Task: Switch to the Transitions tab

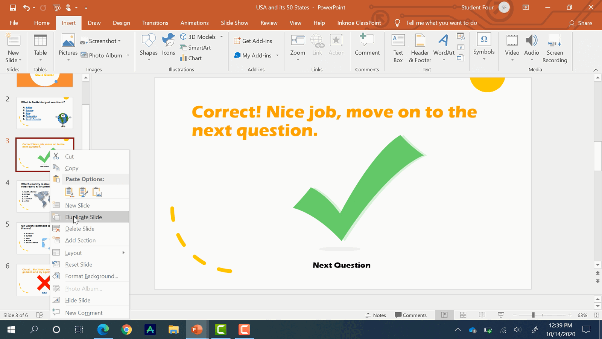Action: [155, 23]
